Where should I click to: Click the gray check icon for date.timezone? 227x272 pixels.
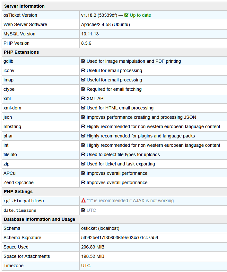pyautogui.click(x=83, y=210)
